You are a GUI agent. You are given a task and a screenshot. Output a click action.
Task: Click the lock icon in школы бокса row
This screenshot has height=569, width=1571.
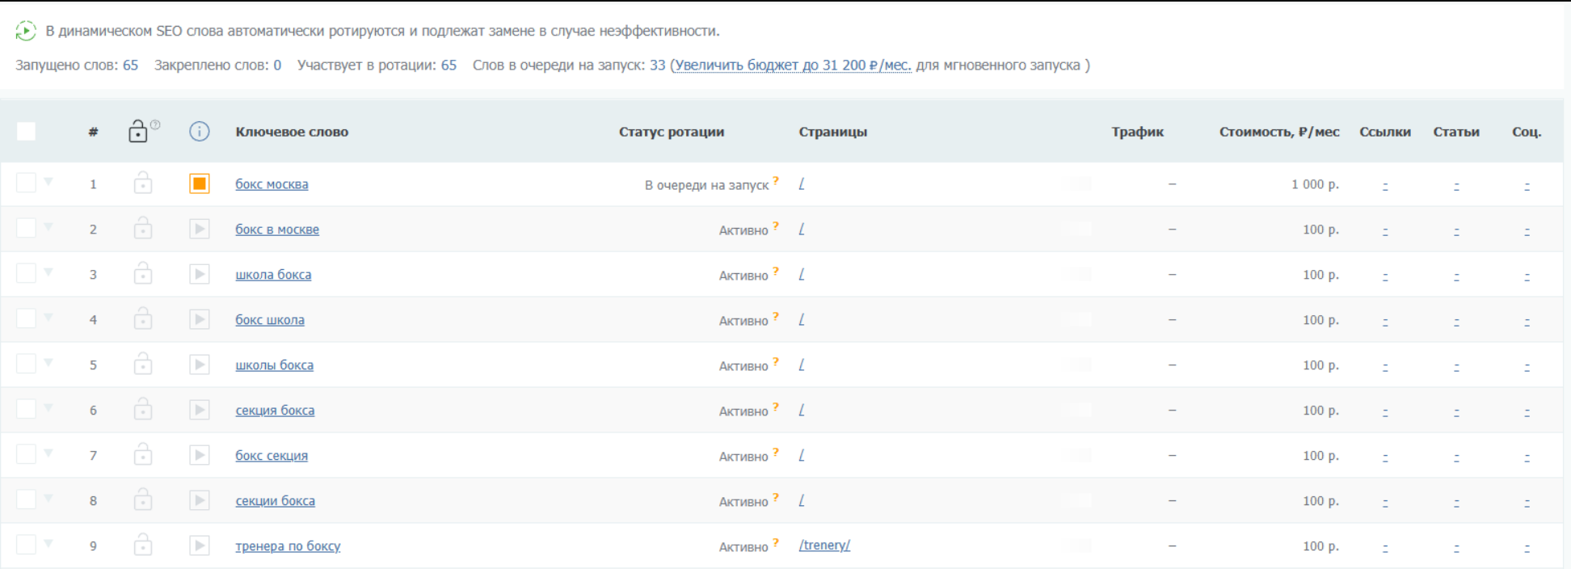click(x=143, y=364)
